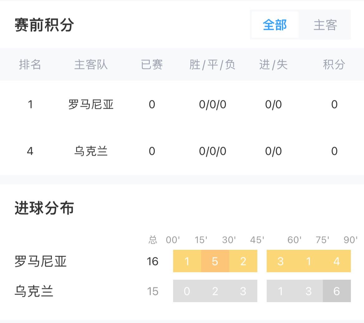Select Romania's orange 15'-30' goal cell showing 5
Screen dimensions: 364x323
[215, 261]
